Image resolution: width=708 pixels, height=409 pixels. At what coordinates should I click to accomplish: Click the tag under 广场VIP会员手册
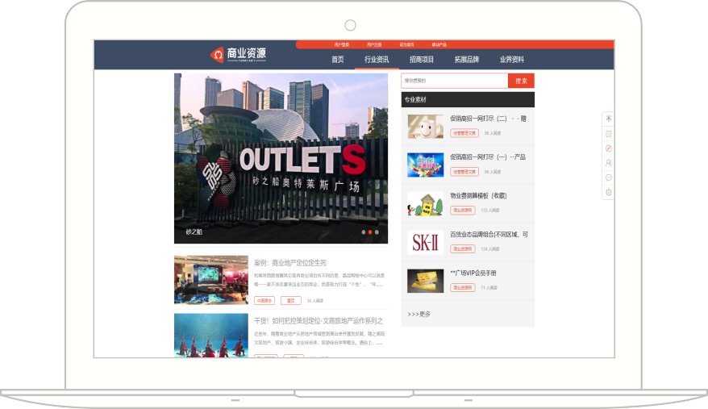[462, 287]
